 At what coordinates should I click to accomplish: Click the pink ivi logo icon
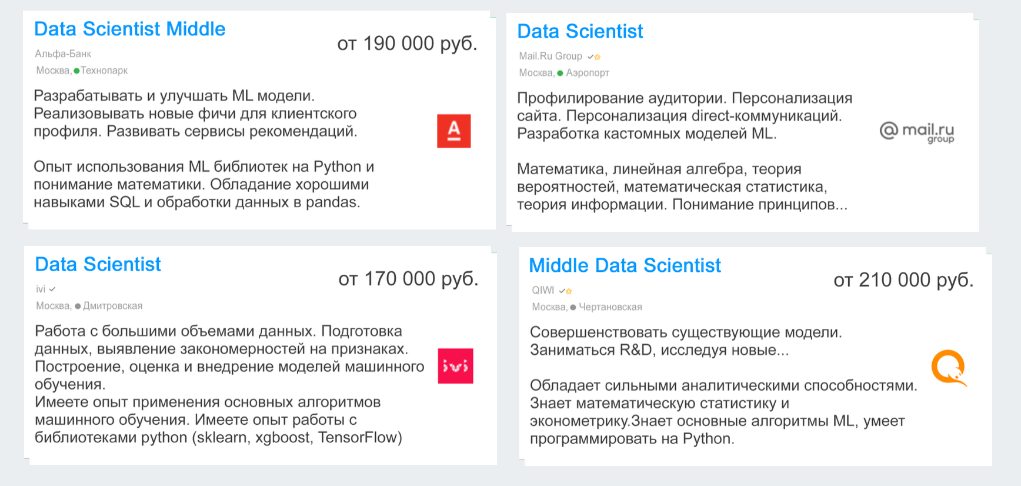coord(455,365)
